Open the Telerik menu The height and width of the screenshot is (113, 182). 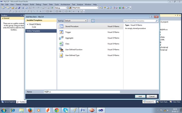pyautogui.click(x=18, y=4)
